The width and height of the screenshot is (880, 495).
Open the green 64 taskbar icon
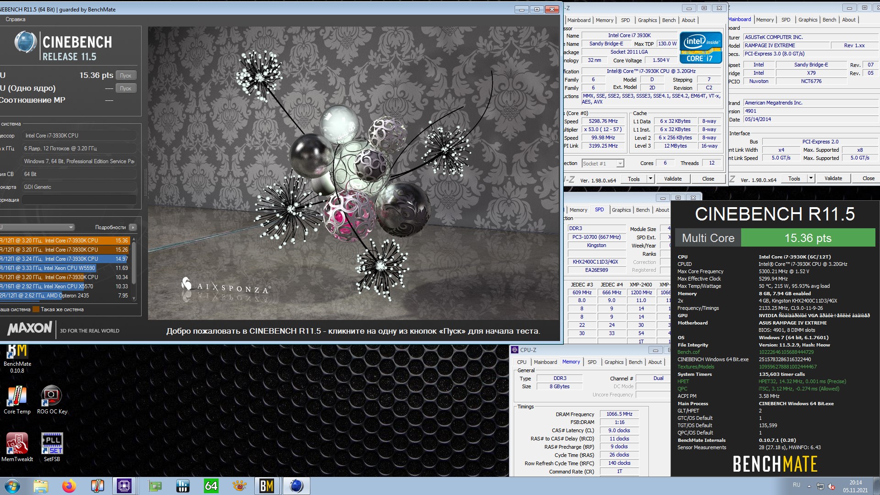click(x=211, y=486)
